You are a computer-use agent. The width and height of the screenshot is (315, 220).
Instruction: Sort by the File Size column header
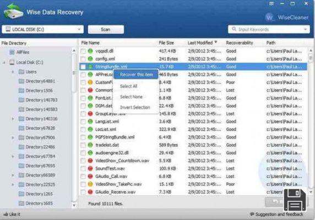[x=166, y=43]
